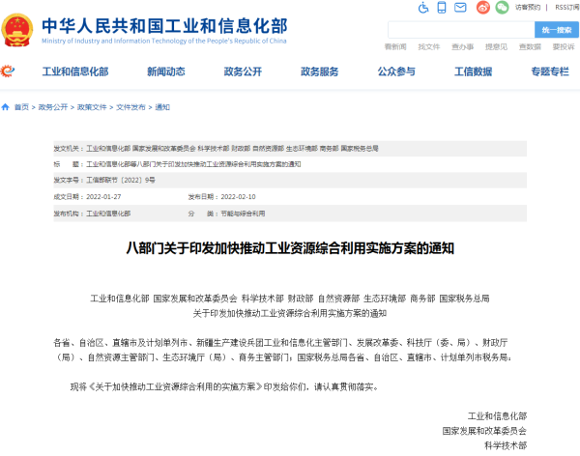Click the red swirl icon beside navigation

click(9, 71)
